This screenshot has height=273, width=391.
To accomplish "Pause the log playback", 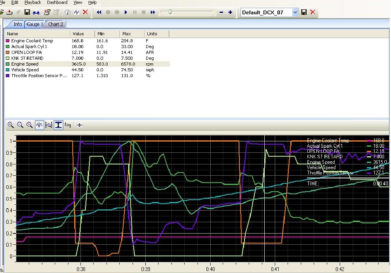I will point(134,12).
